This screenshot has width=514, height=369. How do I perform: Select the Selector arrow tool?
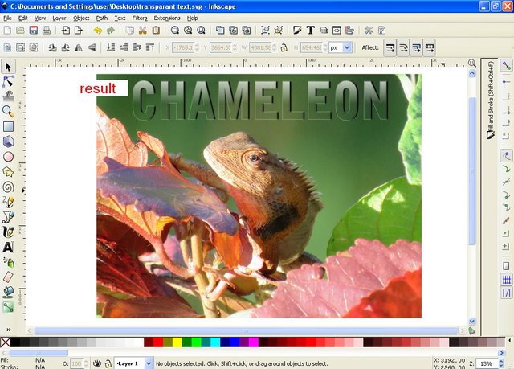pos(8,67)
